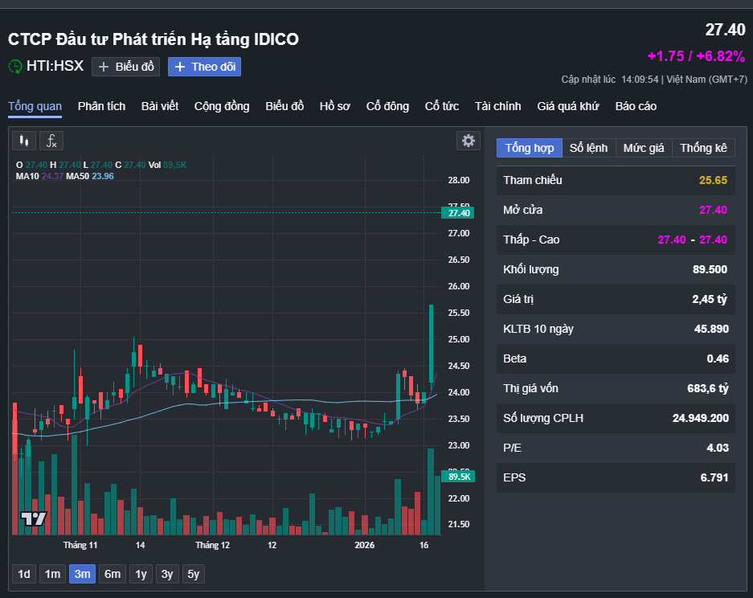Screen dimensions: 753x598
Task: Switch to the Phân tích tab
Action: (101, 106)
